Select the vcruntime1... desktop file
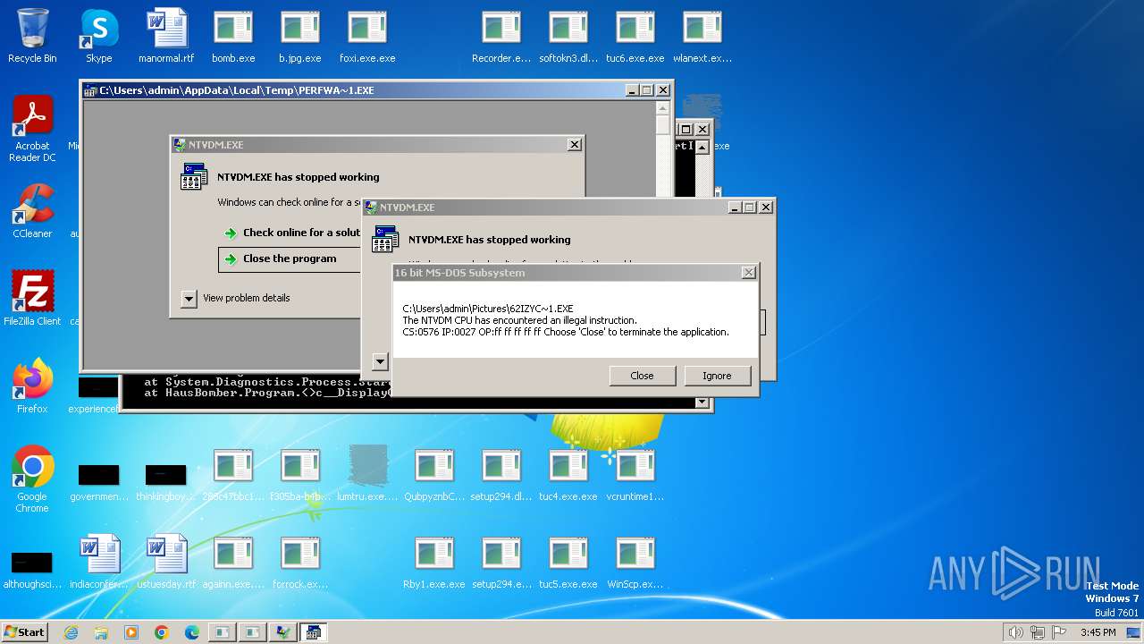Screen dimensions: 1144x644 pyautogui.click(x=635, y=474)
